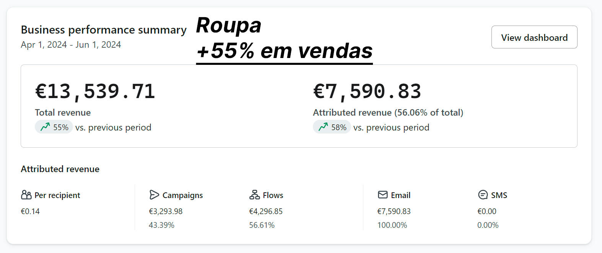Click the Apr 1 - Jun 1, 2024 date range
This screenshot has width=602, height=253.
pos(71,45)
